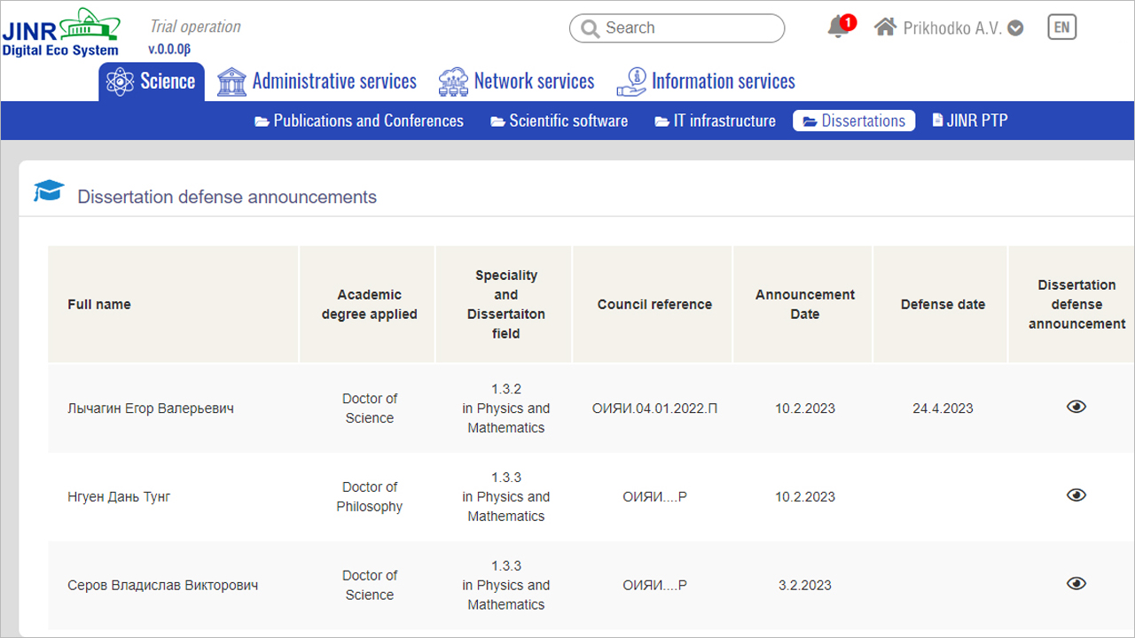Switch language with the EN button
This screenshot has width=1135, height=638.
[x=1061, y=27]
